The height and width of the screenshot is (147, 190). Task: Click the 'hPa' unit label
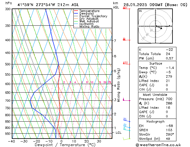click(8, 3)
